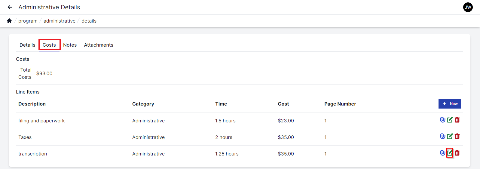The width and height of the screenshot is (480, 169).
Task: Edit the transcription line item
Action: point(450,153)
